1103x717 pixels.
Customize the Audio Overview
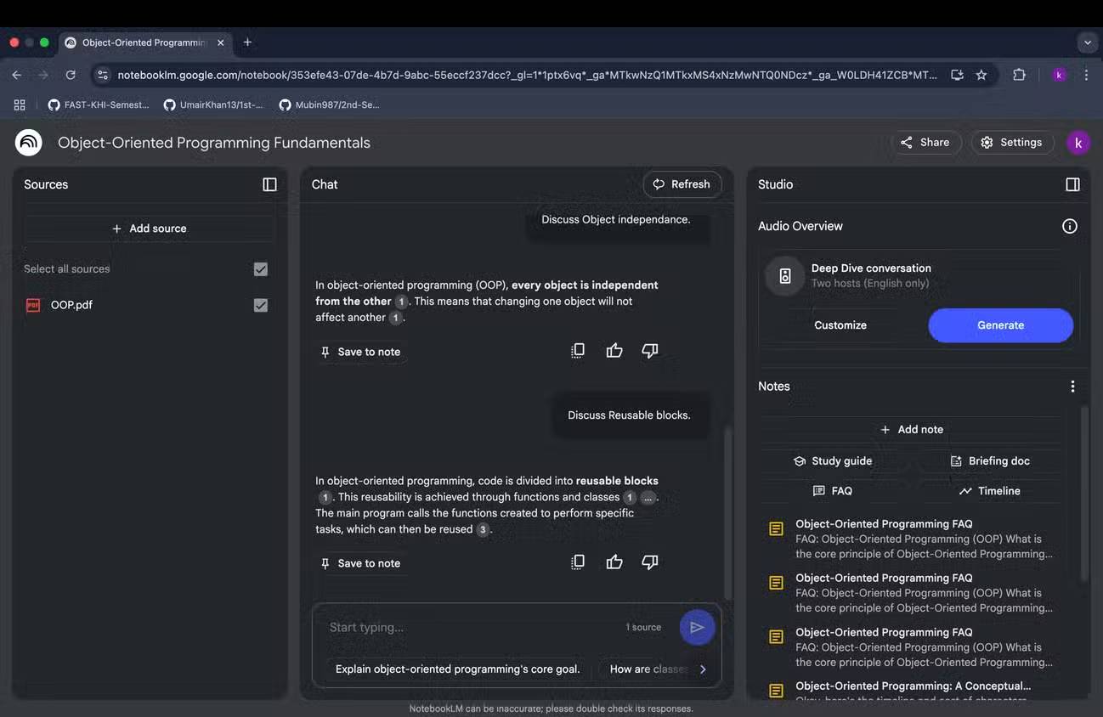[840, 325]
